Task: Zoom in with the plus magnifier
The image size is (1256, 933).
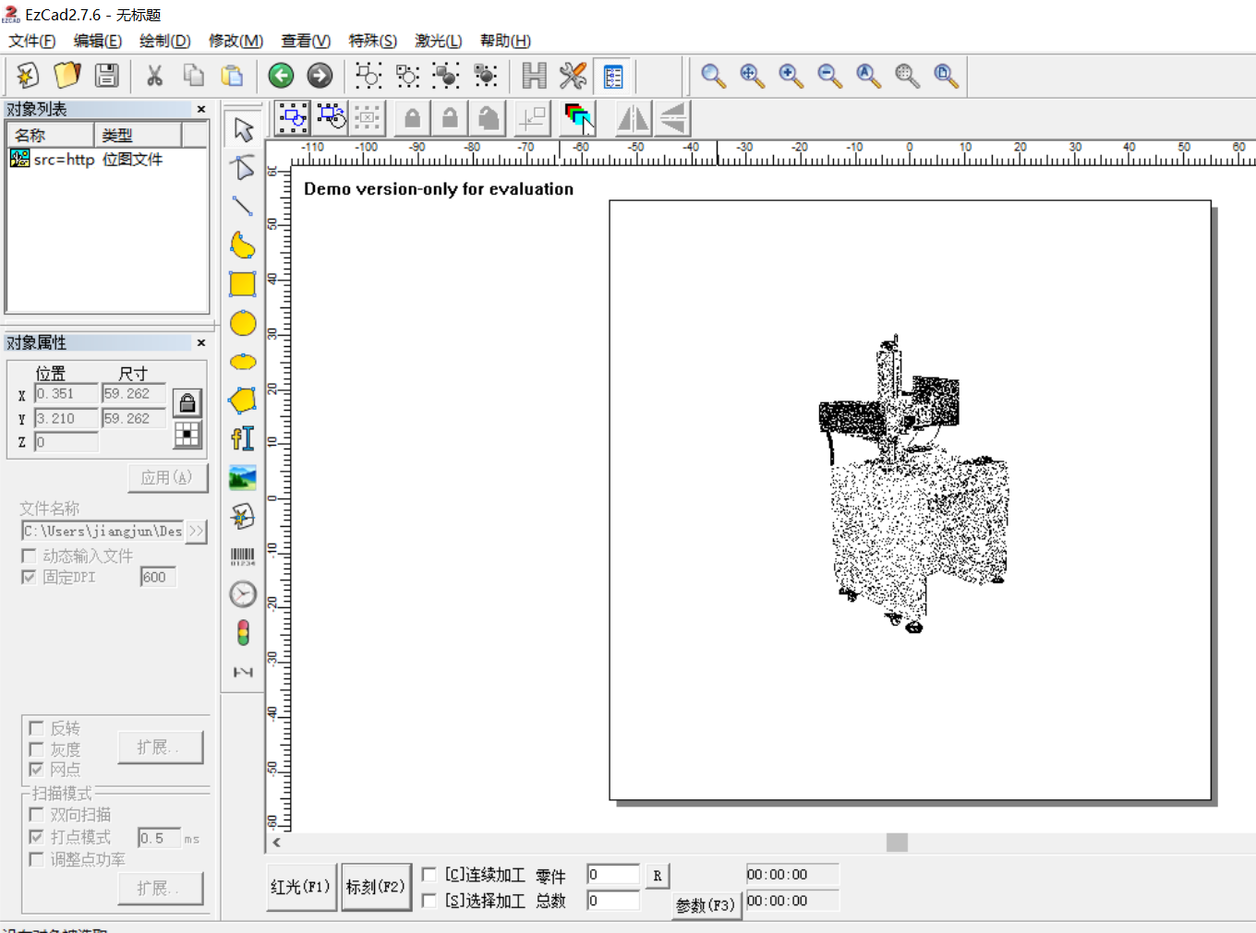Action: 791,76
